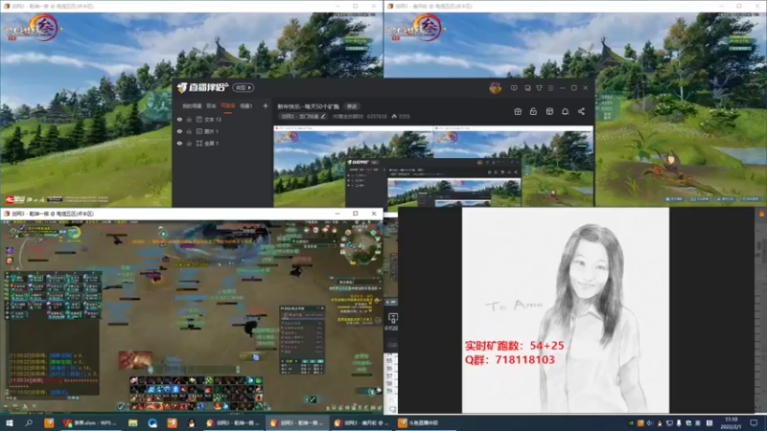Viewport: 767px width, 431px height.
Task: Open the streamer avatar profile menu
Action: [x=495, y=88]
